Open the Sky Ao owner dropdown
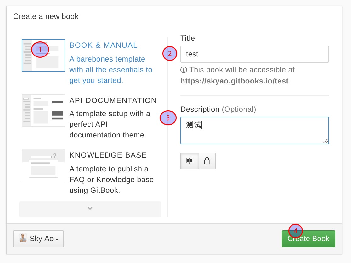This screenshot has width=351, height=263. [38, 239]
